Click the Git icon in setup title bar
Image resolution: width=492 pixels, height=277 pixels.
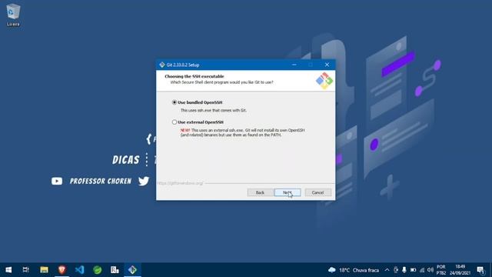[x=162, y=65]
